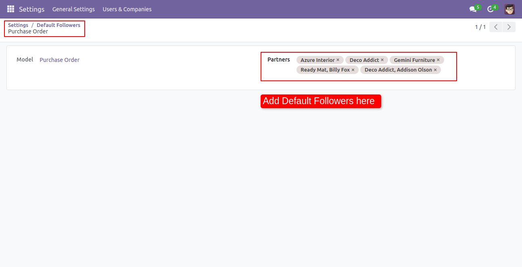The image size is (522, 267).
Task: Remove the Ready Mat, Billy Fox tag
Action: pos(353,70)
